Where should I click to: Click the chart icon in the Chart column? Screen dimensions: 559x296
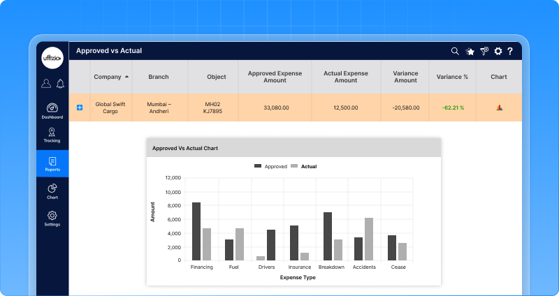coord(499,108)
